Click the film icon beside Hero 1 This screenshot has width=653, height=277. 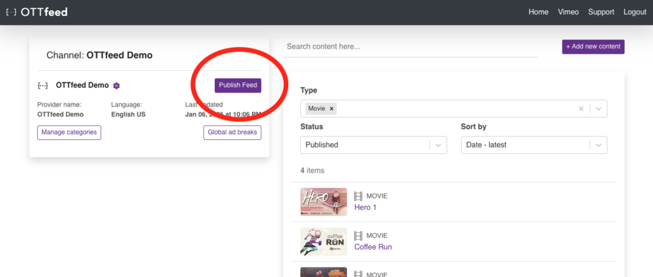[x=358, y=196]
